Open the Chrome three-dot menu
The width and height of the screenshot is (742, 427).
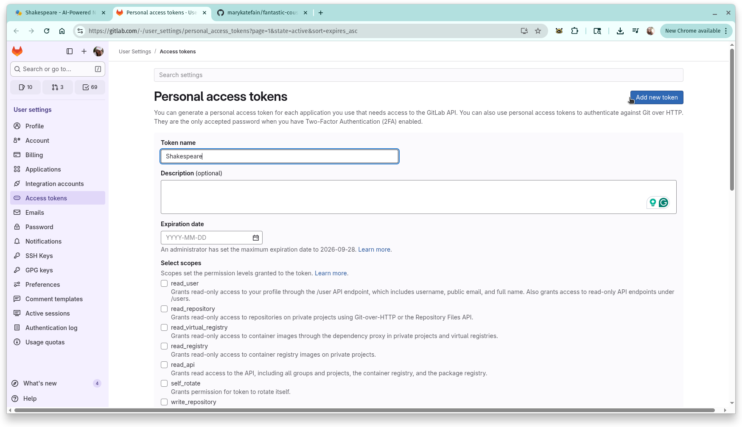[727, 30]
